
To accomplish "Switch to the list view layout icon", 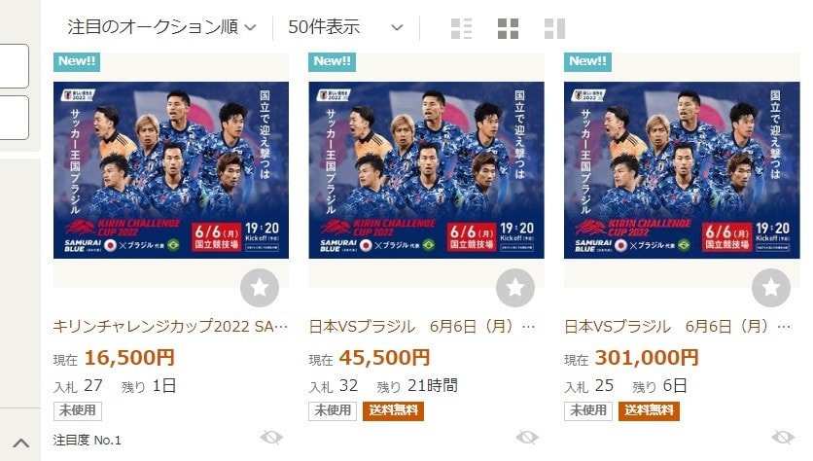I will (x=461, y=28).
